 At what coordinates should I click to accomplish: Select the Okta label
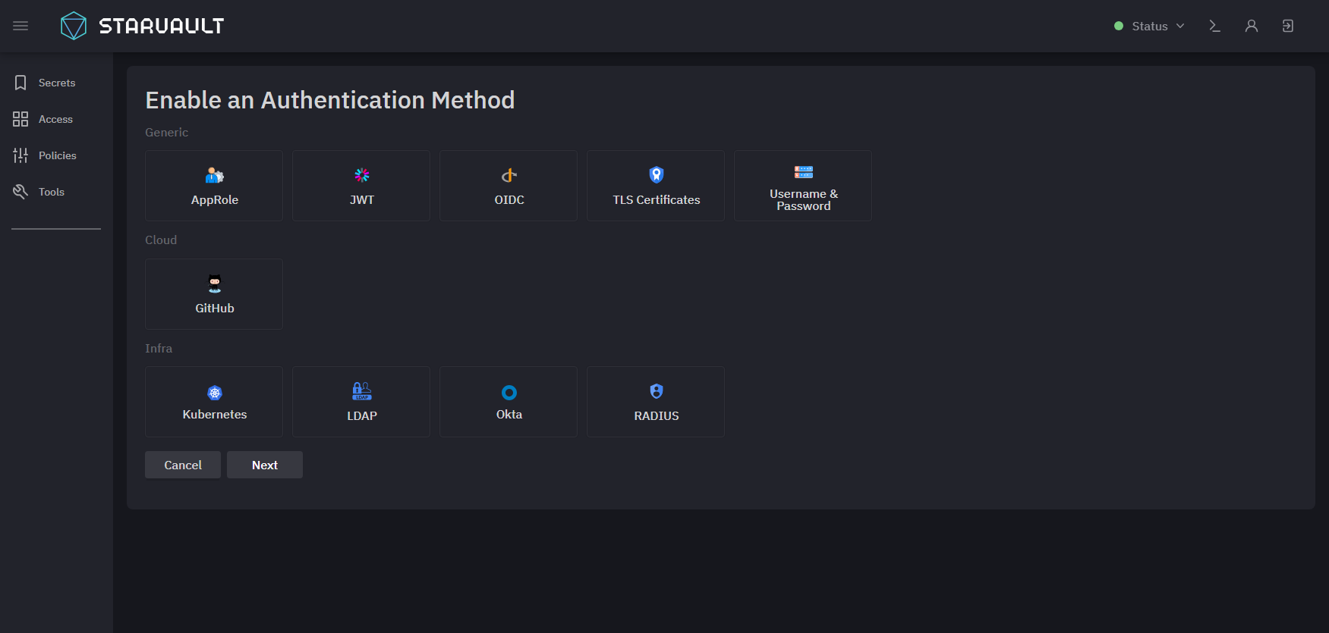(x=509, y=415)
